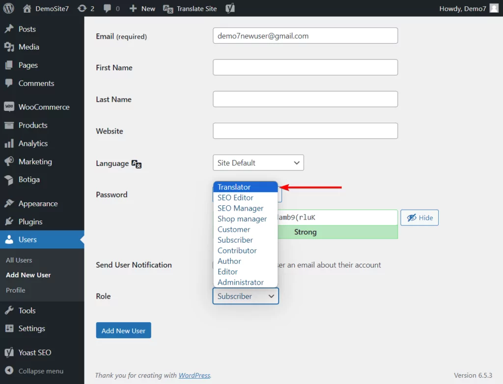Click the user avatar beside Howdy, Demo7
This screenshot has height=384, width=503.
494,8
